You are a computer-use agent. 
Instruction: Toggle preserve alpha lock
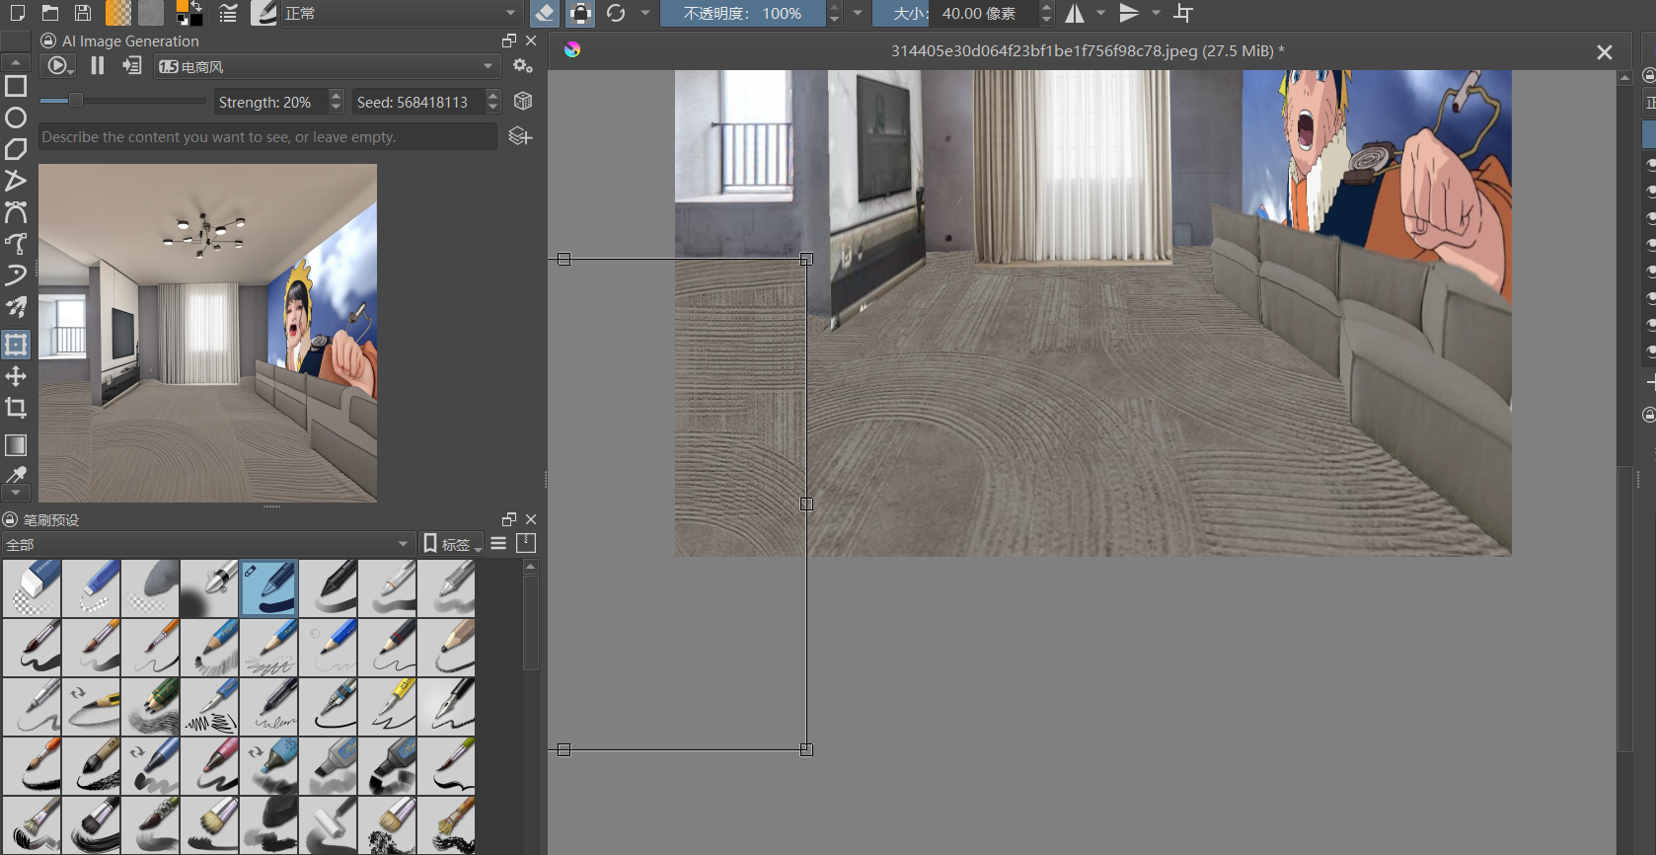[580, 13]
